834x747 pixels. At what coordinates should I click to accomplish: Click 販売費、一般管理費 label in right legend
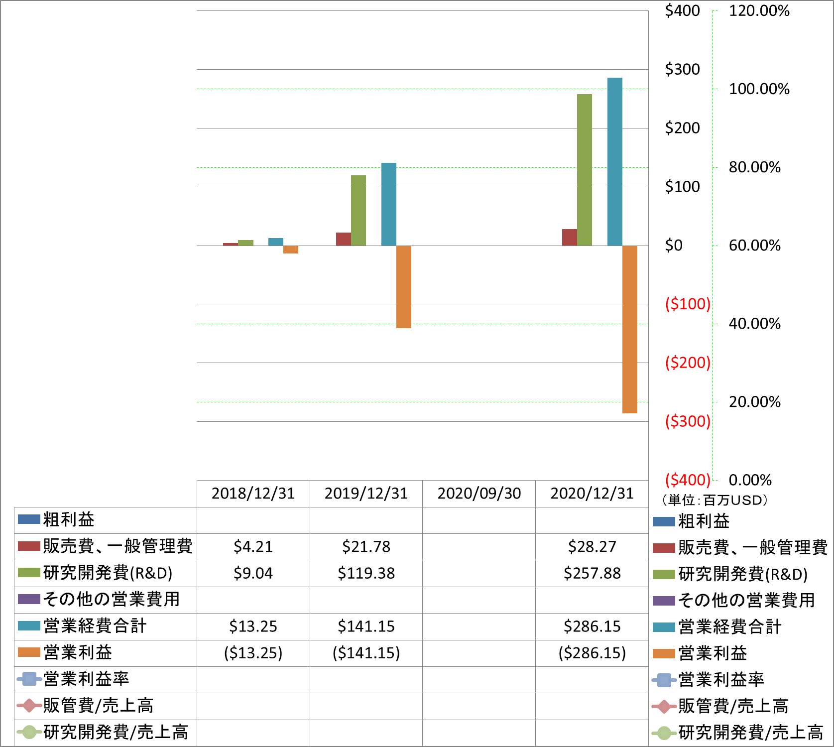(752, 548)
